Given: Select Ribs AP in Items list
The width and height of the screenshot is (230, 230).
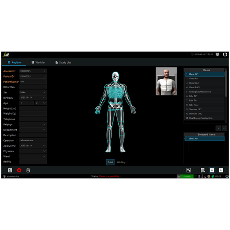Looking at the screenshot, I should [x=205, y=96].
